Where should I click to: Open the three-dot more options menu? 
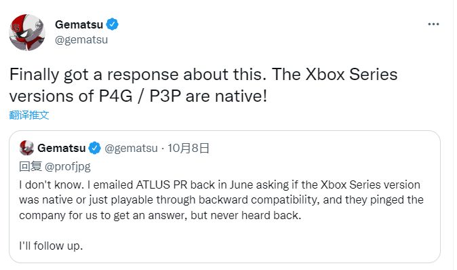click(433, 24)
